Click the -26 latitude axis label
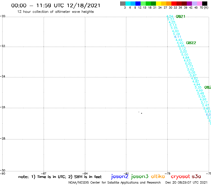This screenshot has height=185, width=211. click(x=3, y=107)
